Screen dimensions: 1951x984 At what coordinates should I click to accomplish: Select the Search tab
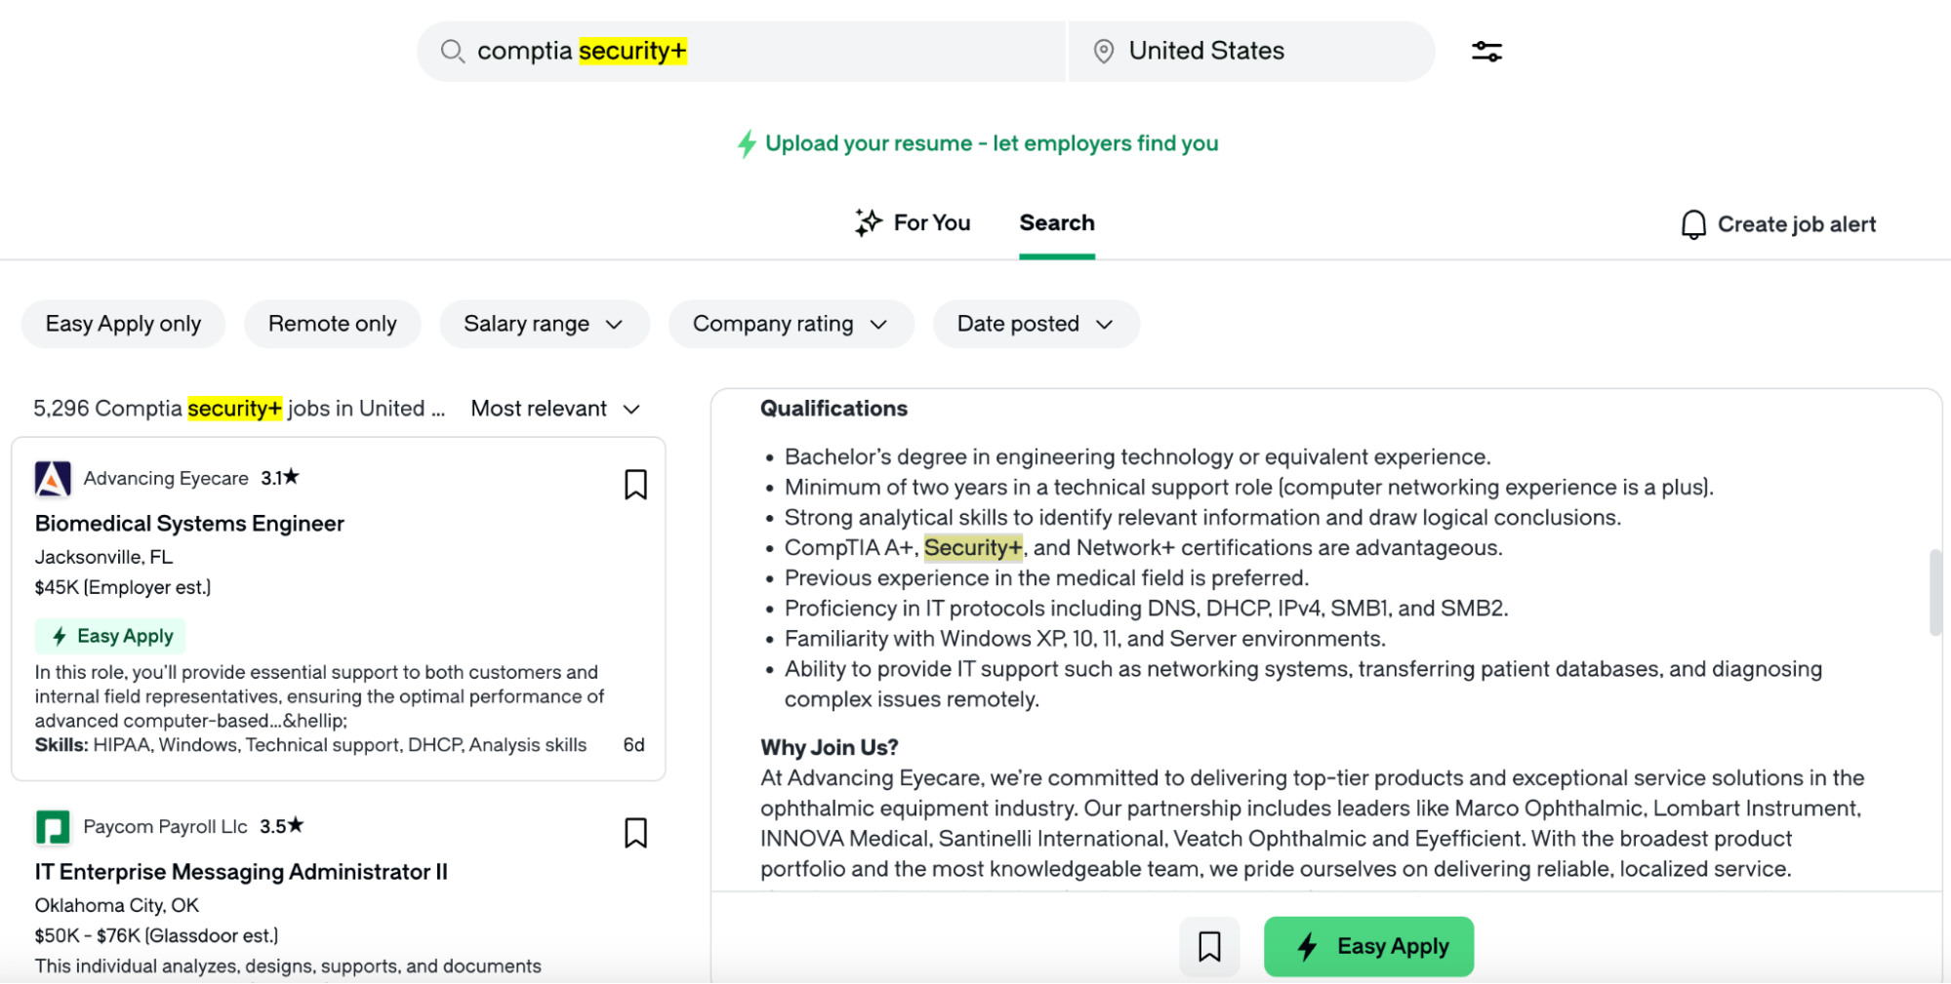[1057, 222]
